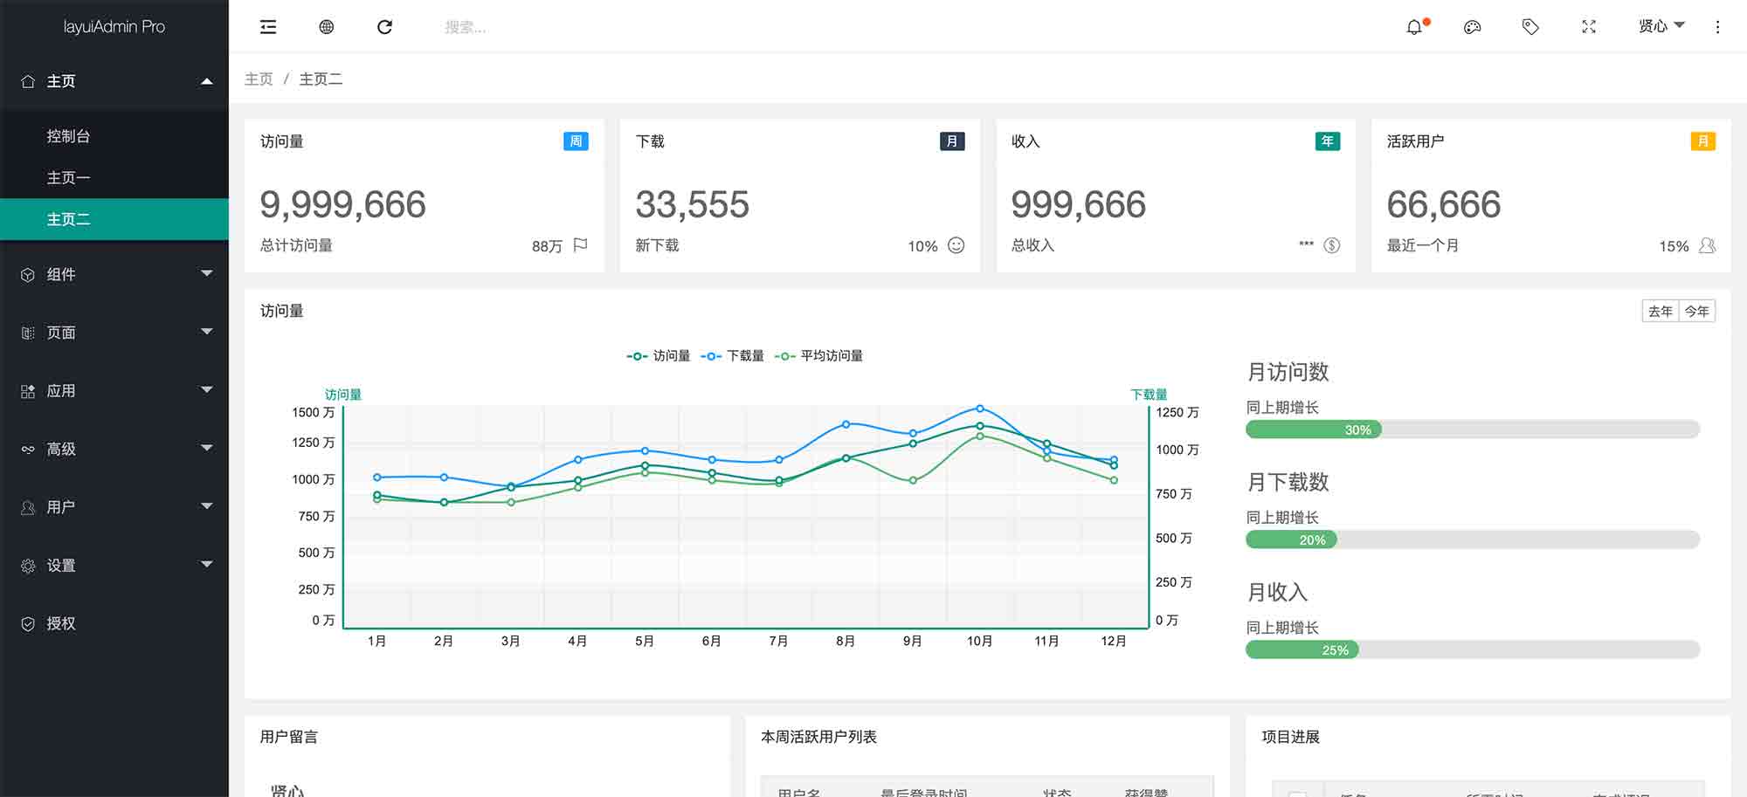Toggle the 平均访问量 series in chart legend

(x=818, y=355)
